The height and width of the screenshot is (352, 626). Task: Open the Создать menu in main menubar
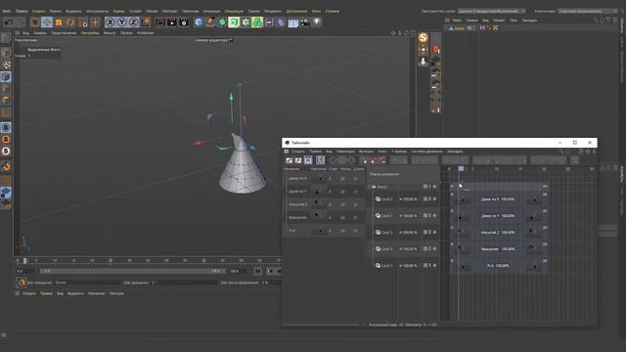pos(39,11)
